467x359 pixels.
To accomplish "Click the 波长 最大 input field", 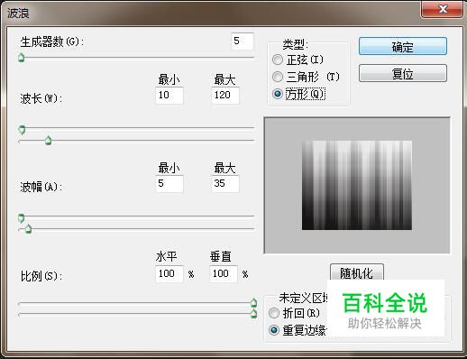I will click(225, 96).
